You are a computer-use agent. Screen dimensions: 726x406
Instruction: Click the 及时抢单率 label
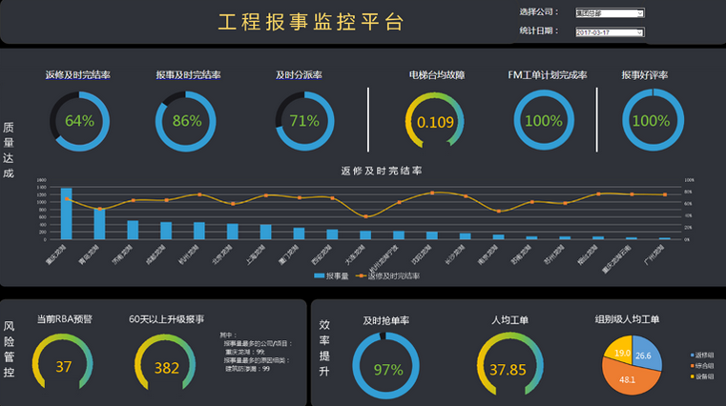click(x=386, y=320)
